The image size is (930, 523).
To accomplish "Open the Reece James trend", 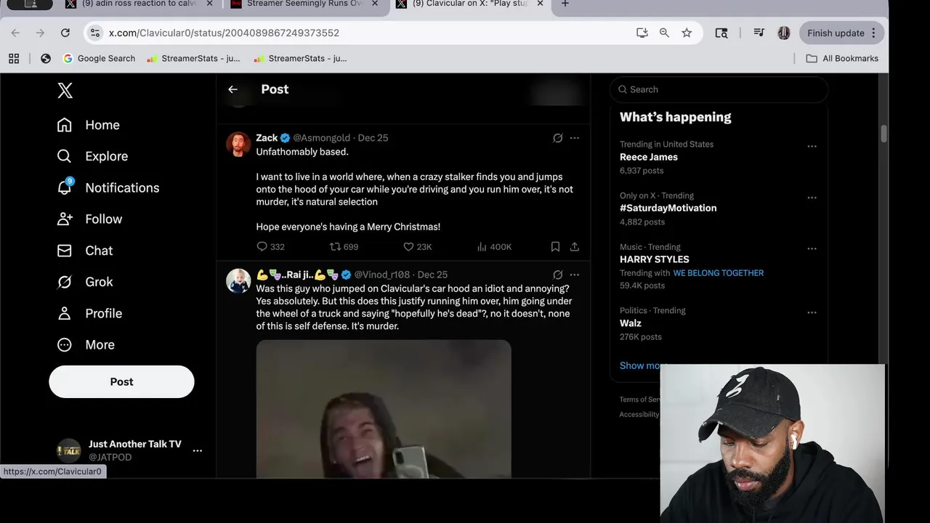I will 649,157.
